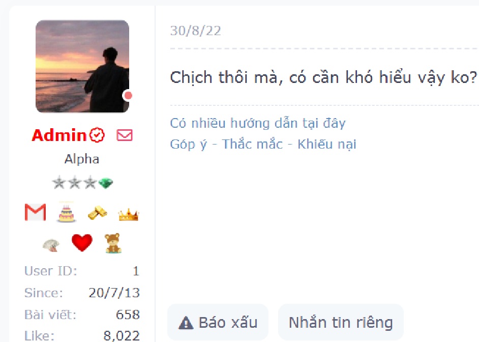This screenshot has width=479, height=342.
Task: Click the birthday cake badge icon
Action: [66, 212]
